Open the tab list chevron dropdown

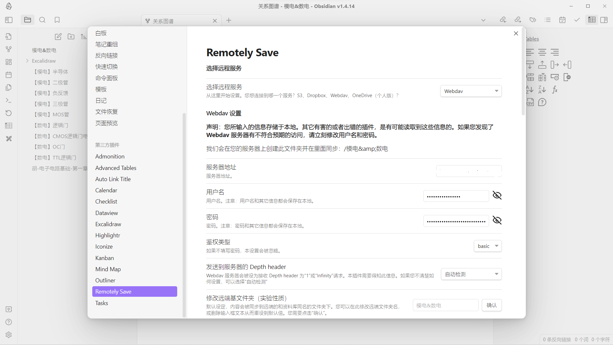coord(483,20)
